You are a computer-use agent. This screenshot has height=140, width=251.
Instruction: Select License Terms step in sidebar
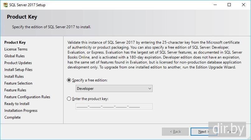[16, 49]
